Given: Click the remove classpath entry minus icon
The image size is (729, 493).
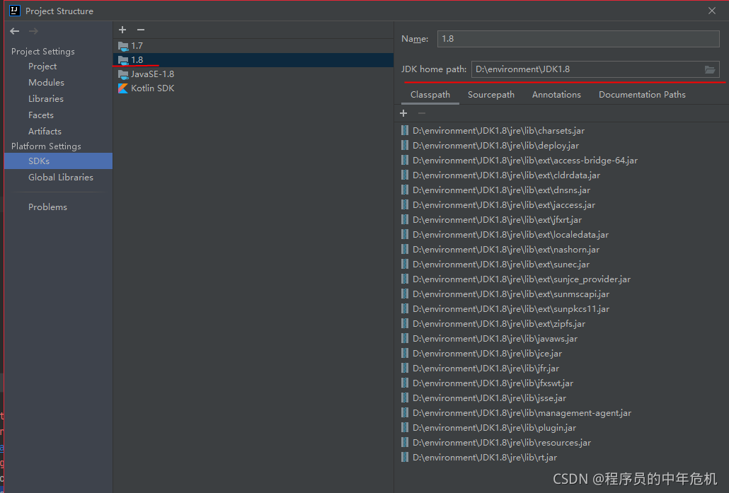Looking at the screenshot, I should 422,113.
